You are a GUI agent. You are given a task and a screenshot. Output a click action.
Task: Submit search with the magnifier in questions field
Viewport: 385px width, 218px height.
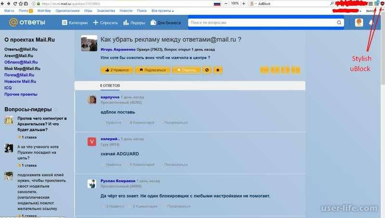(x=339, y=23)
